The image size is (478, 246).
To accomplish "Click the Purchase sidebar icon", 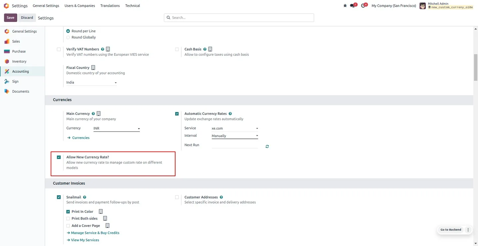I will (x=7, y=51).
